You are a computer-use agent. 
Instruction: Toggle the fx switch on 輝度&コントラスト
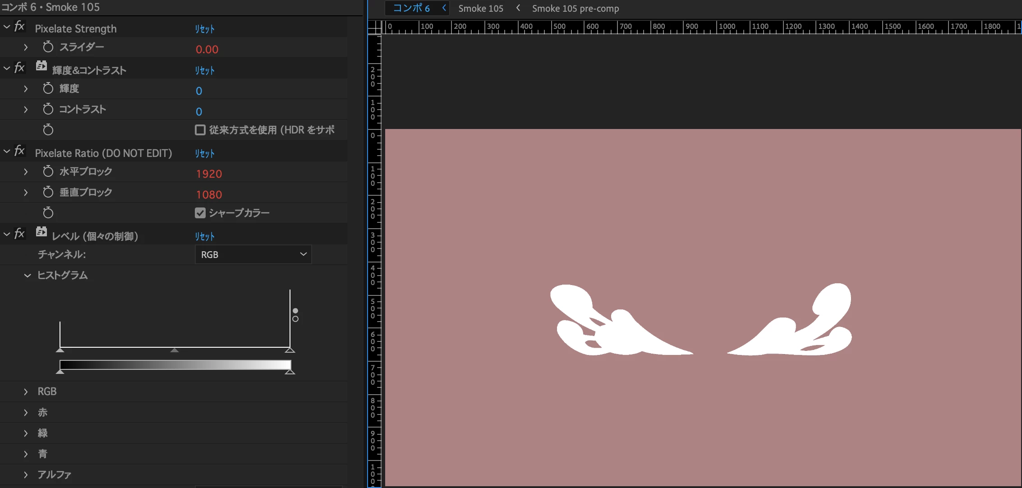(19, 68)
